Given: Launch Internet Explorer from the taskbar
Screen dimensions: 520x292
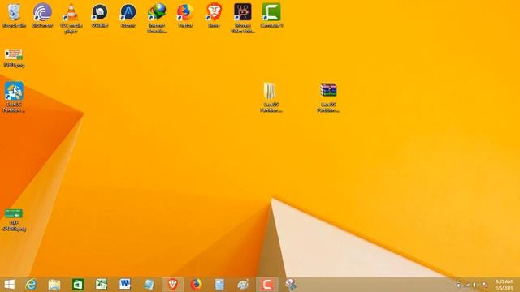Looking at the screenshot, I should pos(31,285).
